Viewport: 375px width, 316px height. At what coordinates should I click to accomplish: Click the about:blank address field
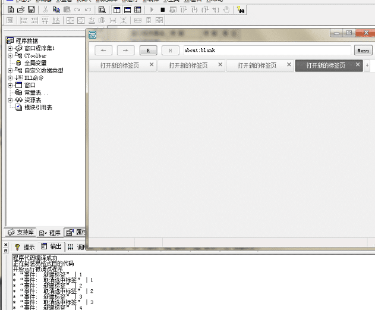point(266,51)
